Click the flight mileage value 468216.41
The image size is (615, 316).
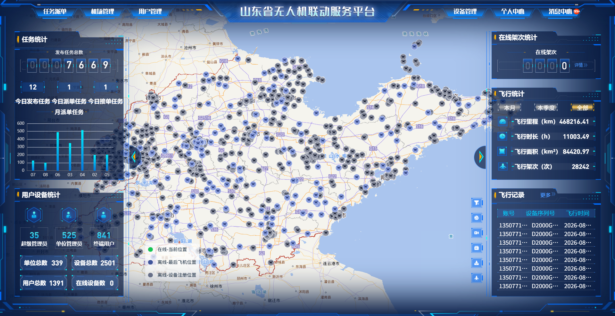(574, 122)
